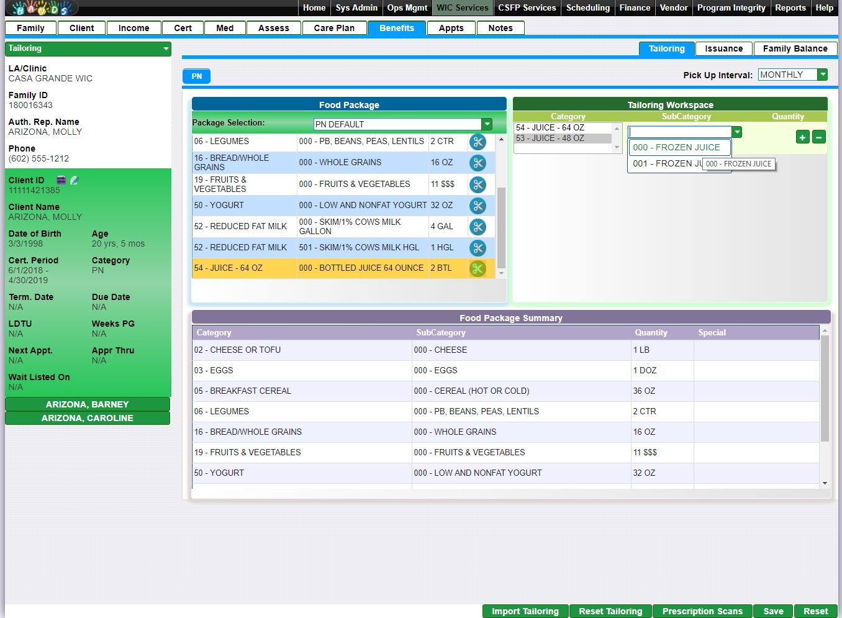Toggle the PN package button
Viewport: 842px width, 618px height.
pyautogui.click(x=196, y=76)
